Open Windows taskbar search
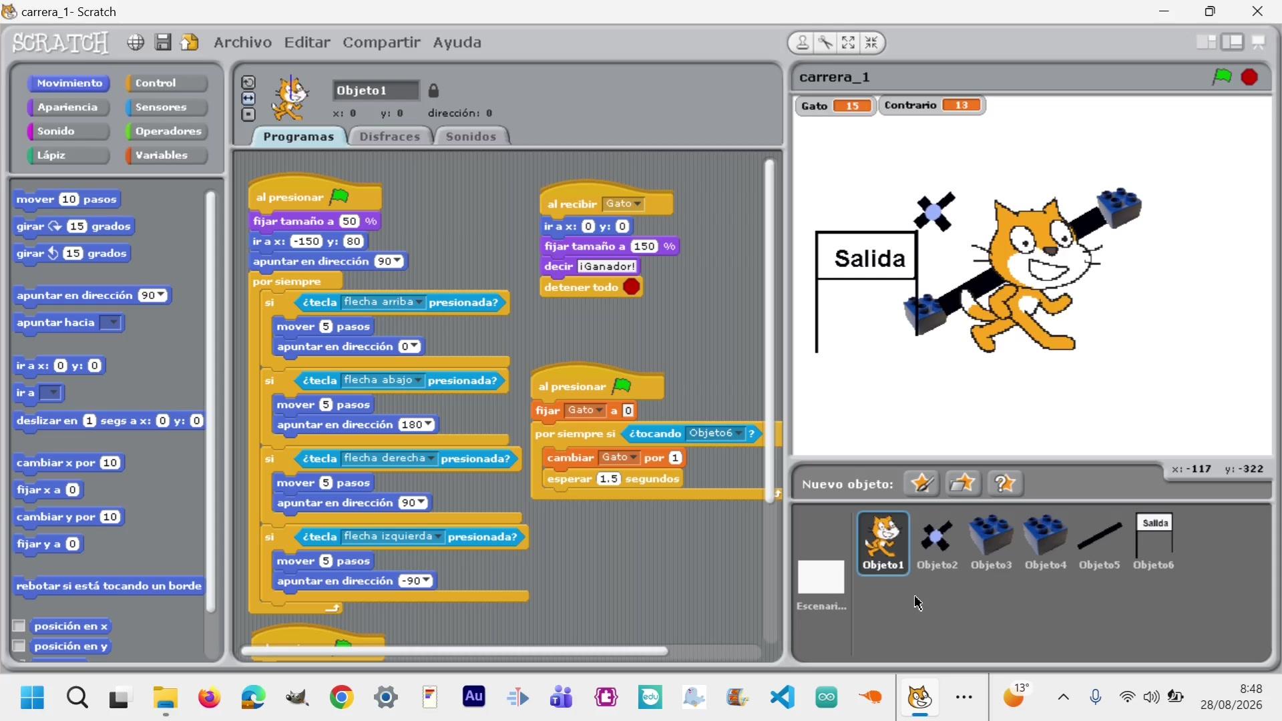 pos(77,698)
